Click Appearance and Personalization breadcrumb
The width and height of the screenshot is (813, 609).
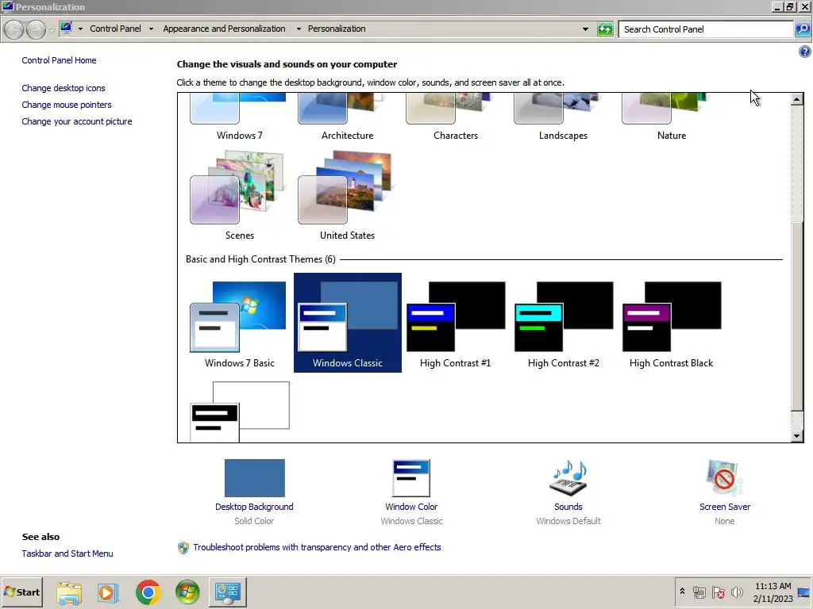pos(224,29)
